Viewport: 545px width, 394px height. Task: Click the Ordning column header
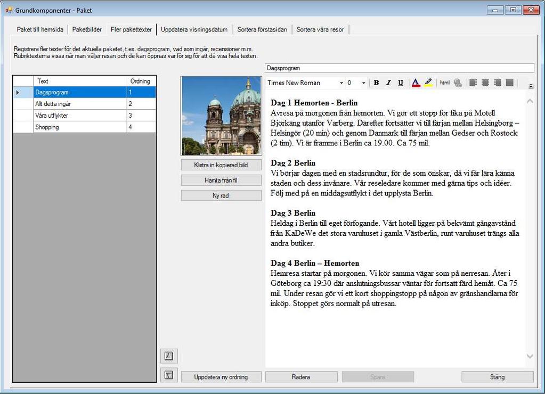click(x=141, y=81)
